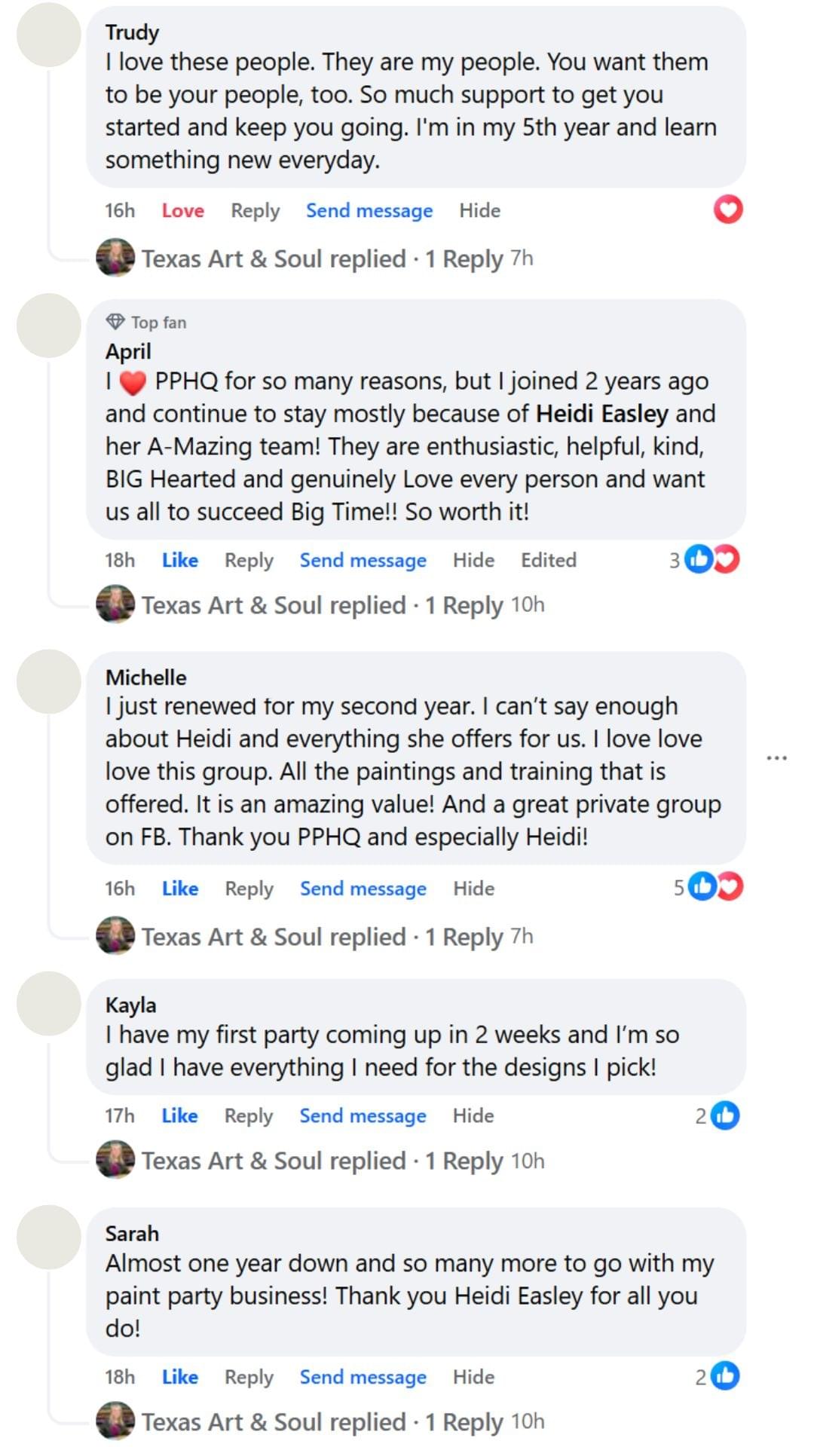
Task: Click the heart reaction on Trudy's comment
Action: pos(727,210)
